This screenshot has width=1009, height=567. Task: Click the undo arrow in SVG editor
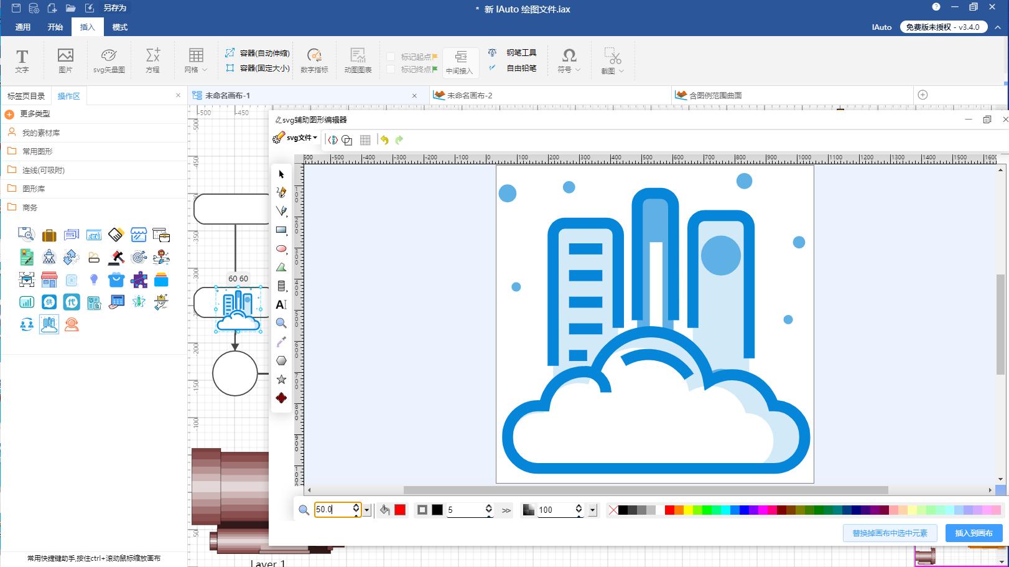[x=384, y=140]
